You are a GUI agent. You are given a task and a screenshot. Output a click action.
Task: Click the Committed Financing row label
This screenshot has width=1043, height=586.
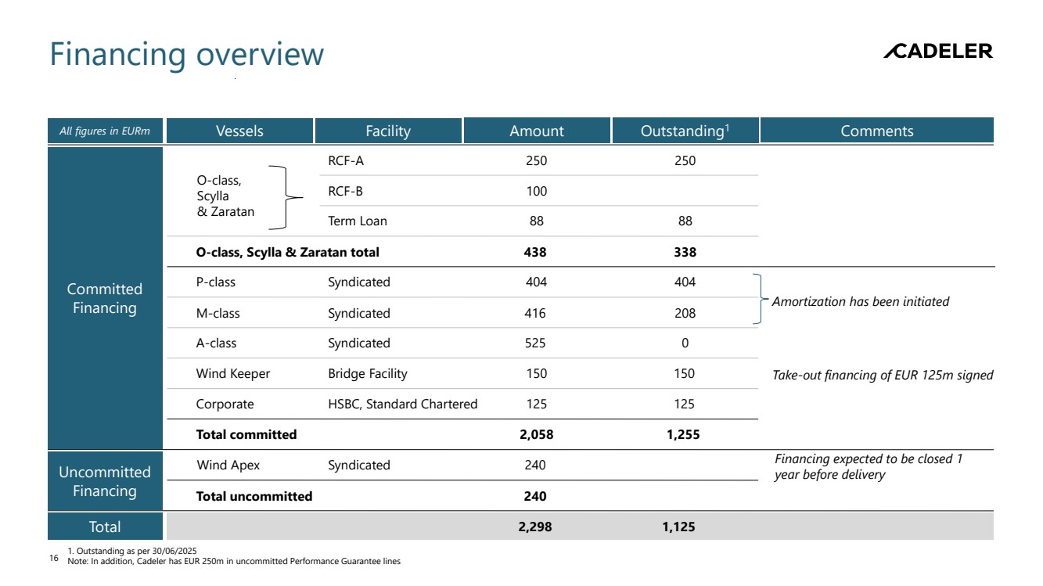click(x=105, y=298)
